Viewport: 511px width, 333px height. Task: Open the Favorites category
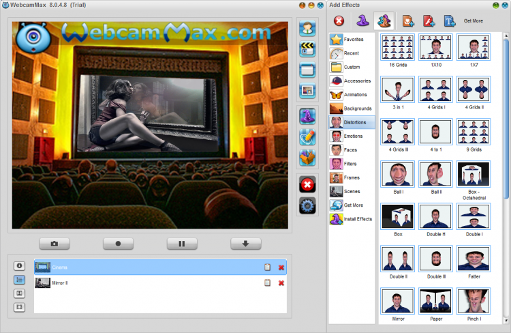click(352, 39)
